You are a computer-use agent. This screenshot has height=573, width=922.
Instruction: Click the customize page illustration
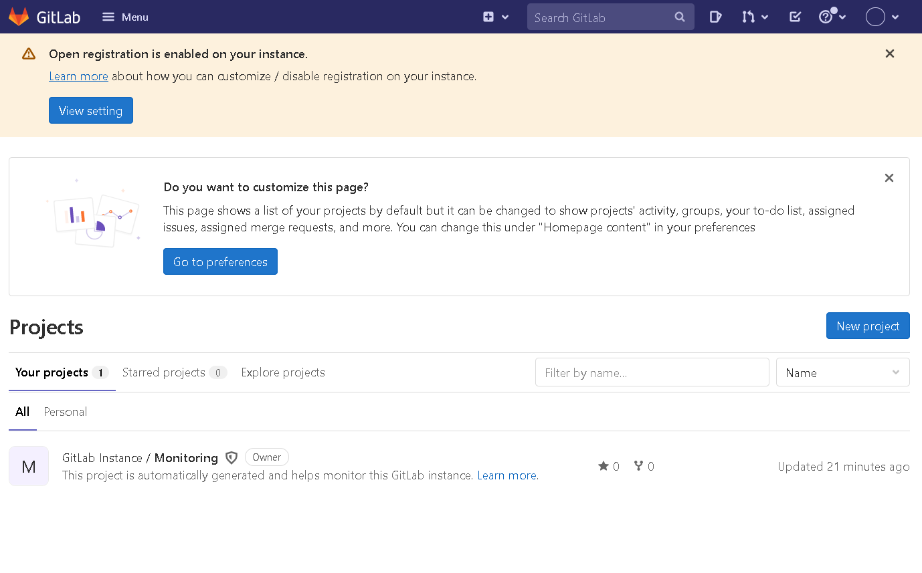94,213
